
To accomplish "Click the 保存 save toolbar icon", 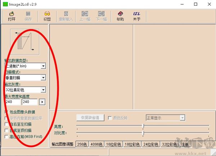I will [28, 16].
